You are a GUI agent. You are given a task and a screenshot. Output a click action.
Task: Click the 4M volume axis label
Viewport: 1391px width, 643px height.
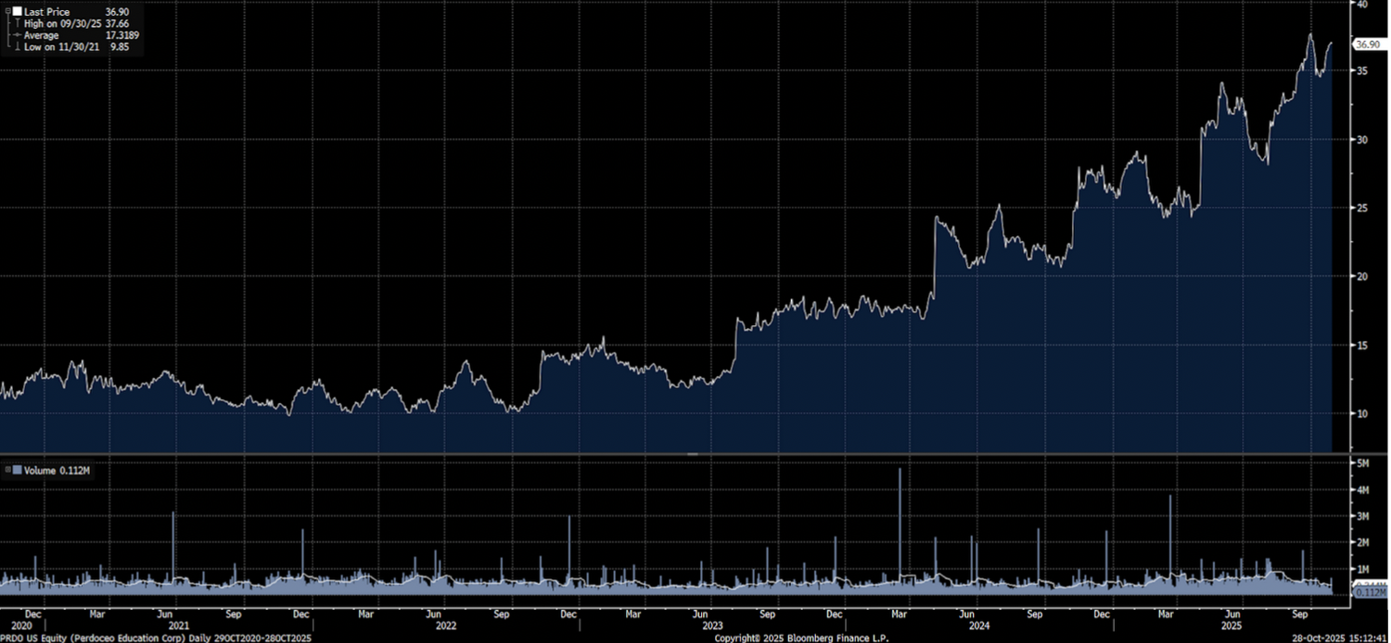pyautogui.click(x=1363, y=489)
